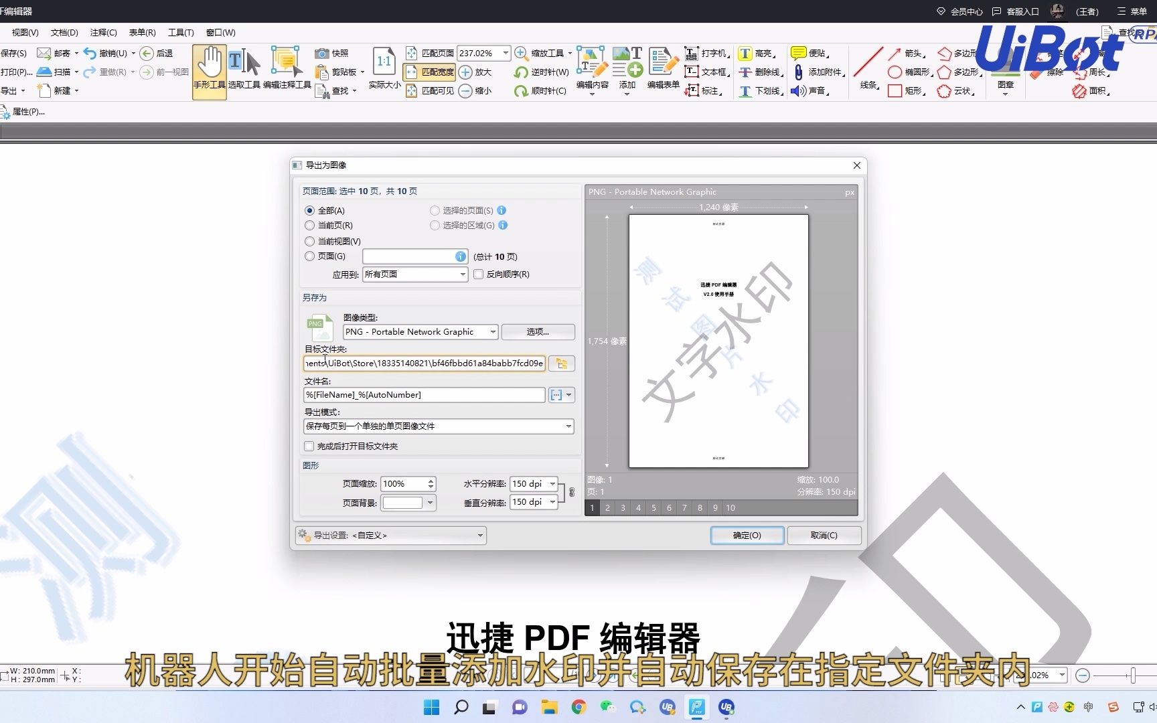The height and width of the screenshot is (723, 1157).
Task: Open 会员中心 member center
Action: point(959,11)
